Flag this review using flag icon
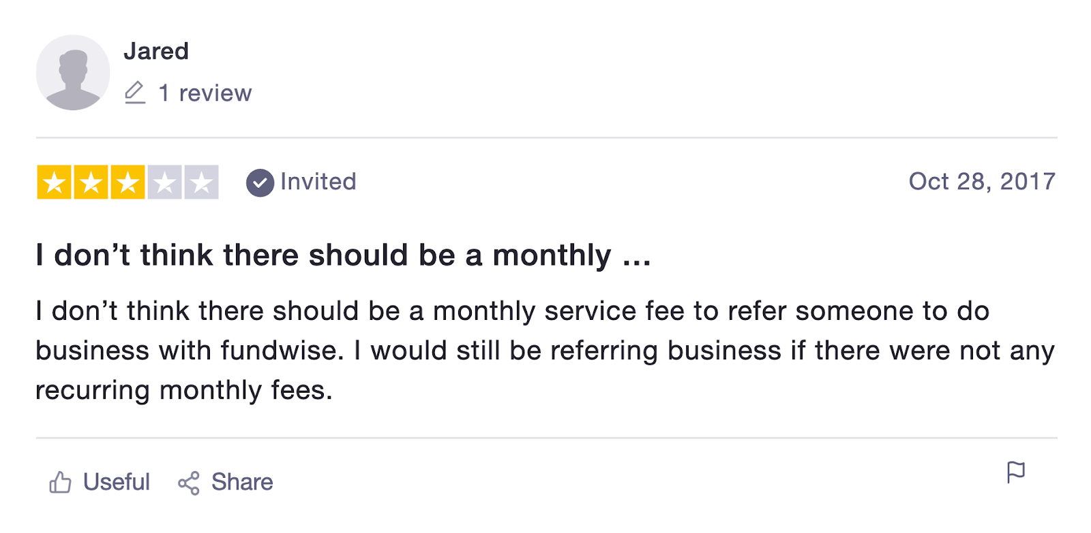The width and height of the screenshot is (1091, 533). [x=1015, y=472]
